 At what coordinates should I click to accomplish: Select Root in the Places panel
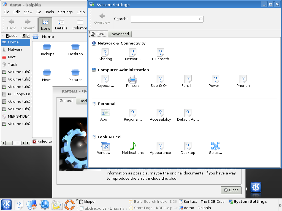click(x=16, y=57)
